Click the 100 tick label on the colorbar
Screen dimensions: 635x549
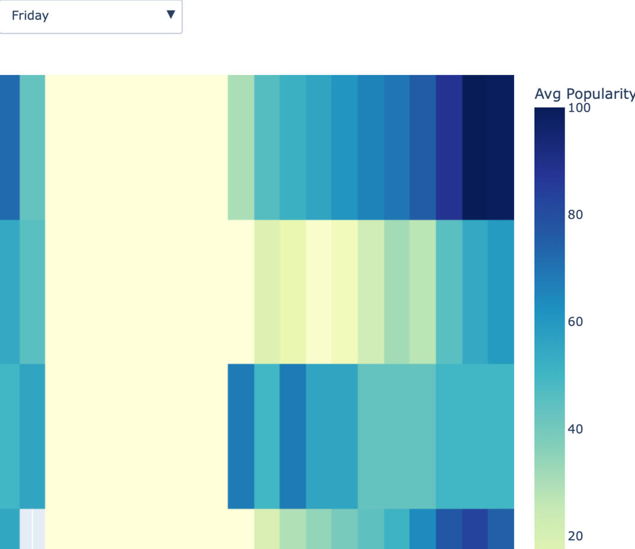click(579, 108)
